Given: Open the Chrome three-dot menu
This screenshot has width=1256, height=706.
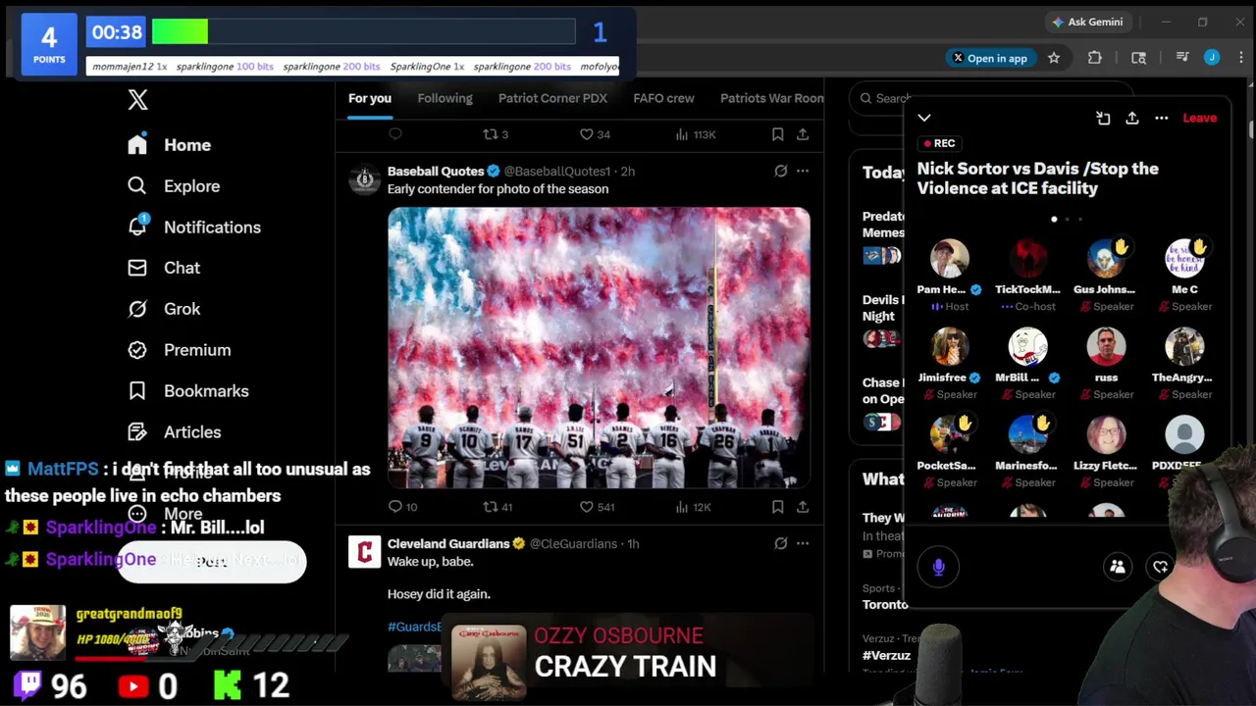Looking at the screenshot, I should pyautogui.click(x=1240, y=58).
